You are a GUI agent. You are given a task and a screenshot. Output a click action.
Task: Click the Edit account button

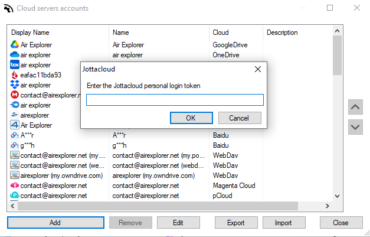tap(178, 223)
